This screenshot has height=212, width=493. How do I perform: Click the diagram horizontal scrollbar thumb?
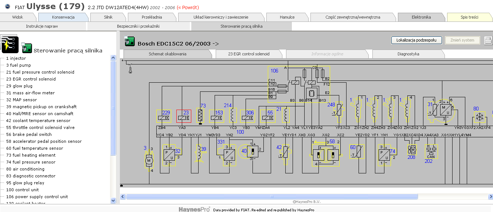[x=272, y=197]
